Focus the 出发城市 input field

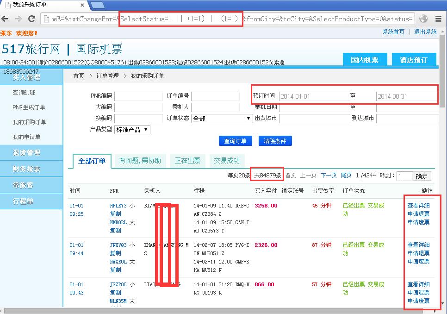[x=315, y=119]
